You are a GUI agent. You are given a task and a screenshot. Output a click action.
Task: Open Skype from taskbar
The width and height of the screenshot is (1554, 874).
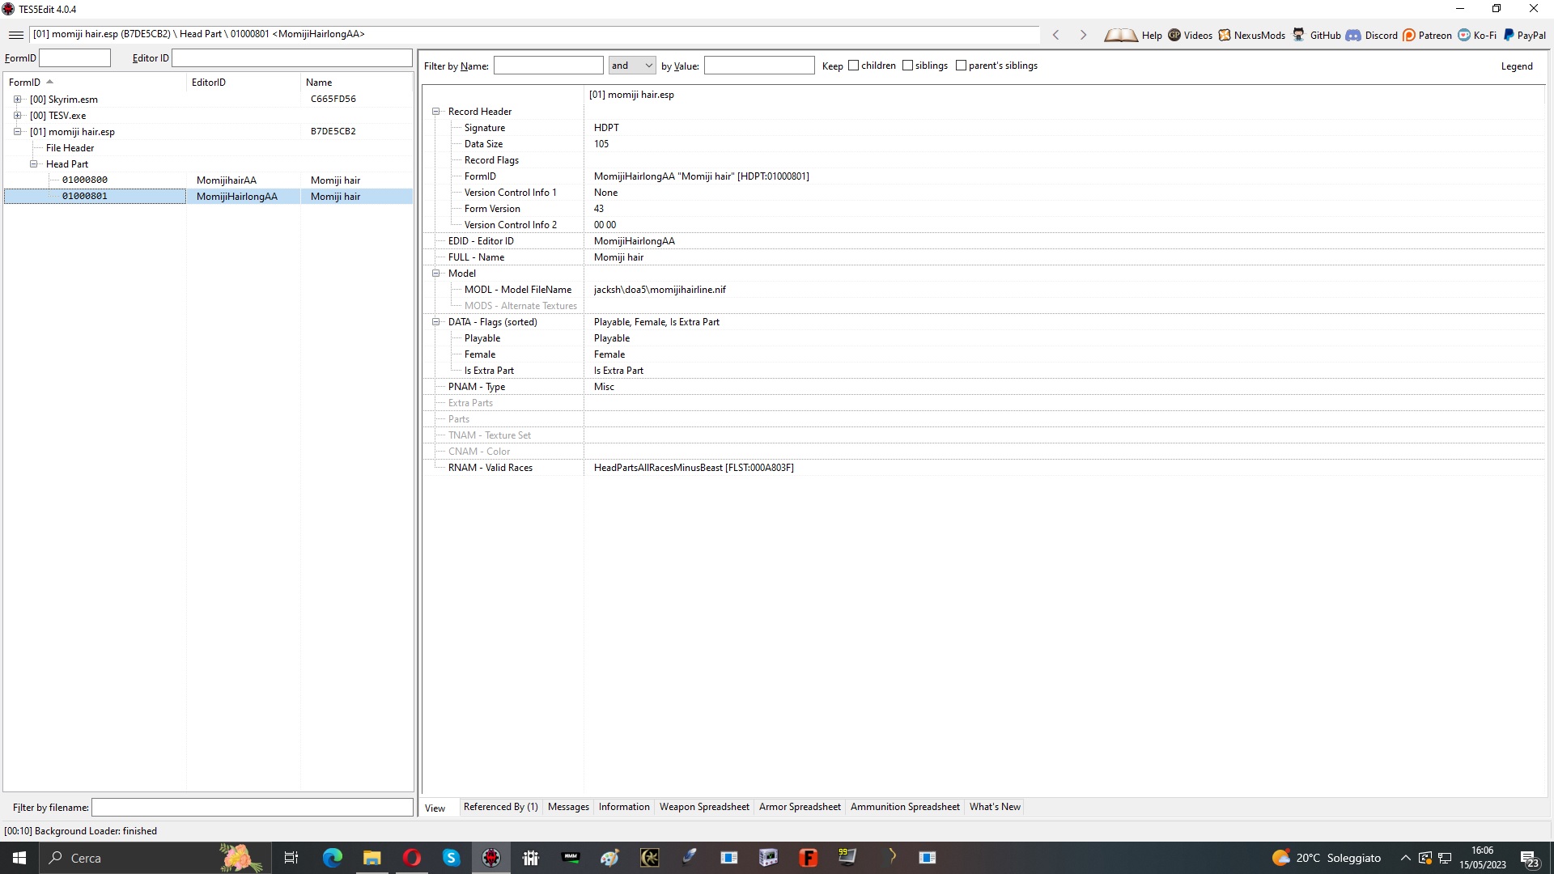(x=451, y=858)
